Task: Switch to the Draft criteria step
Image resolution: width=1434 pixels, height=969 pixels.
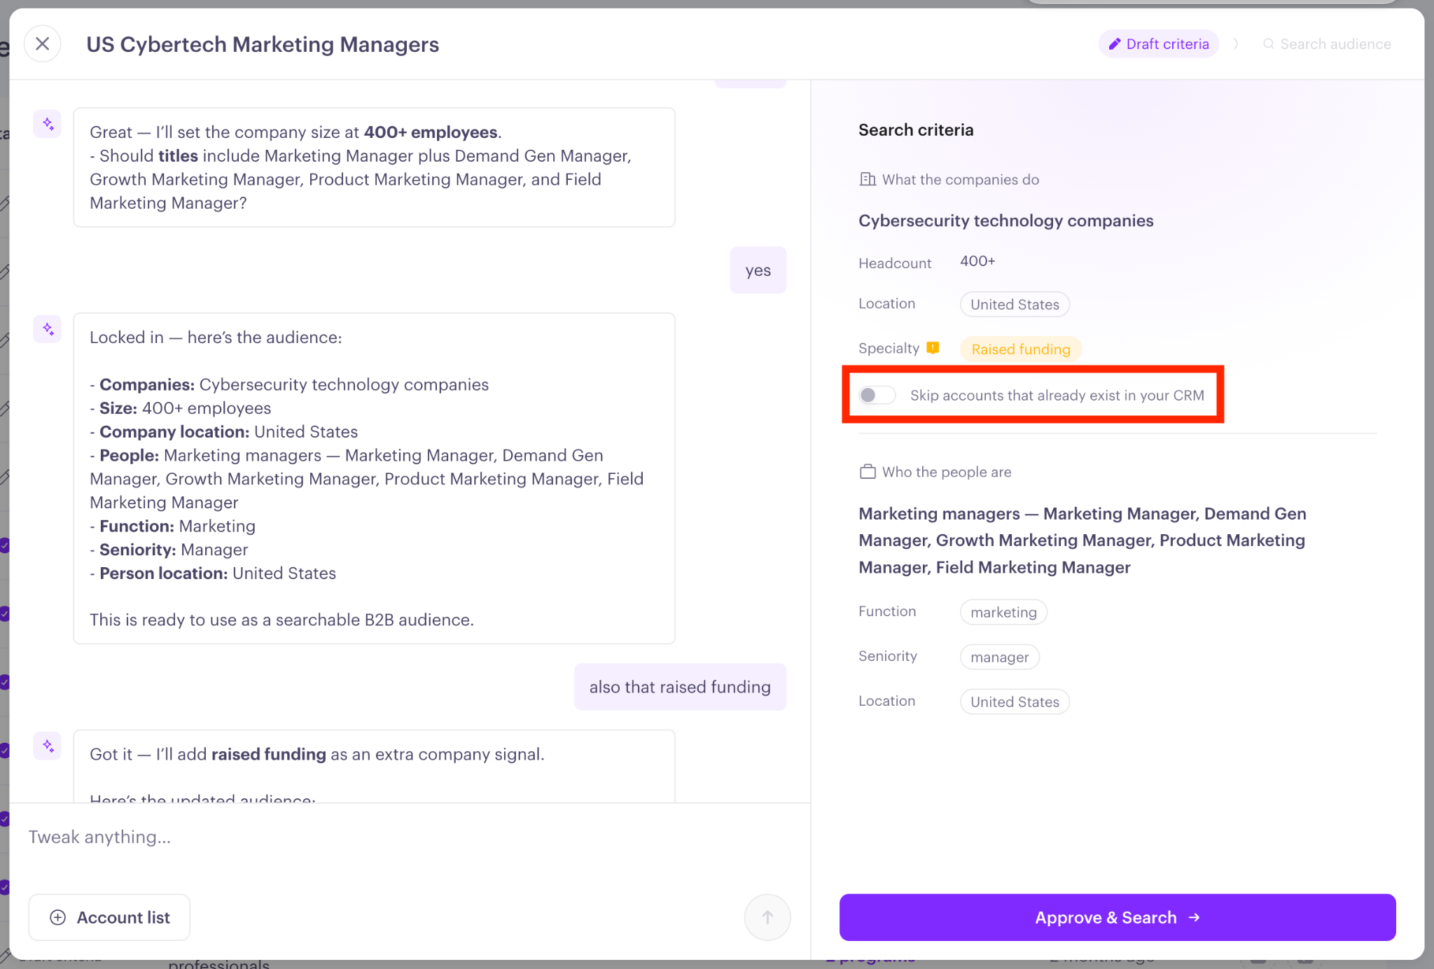Action: tap(1159, 44)
